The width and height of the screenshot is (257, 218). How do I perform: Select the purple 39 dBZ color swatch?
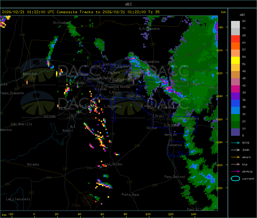pos(235,96)
